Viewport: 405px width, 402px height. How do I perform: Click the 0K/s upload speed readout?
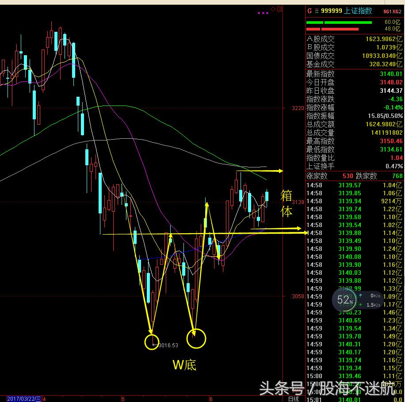(375, 296)
